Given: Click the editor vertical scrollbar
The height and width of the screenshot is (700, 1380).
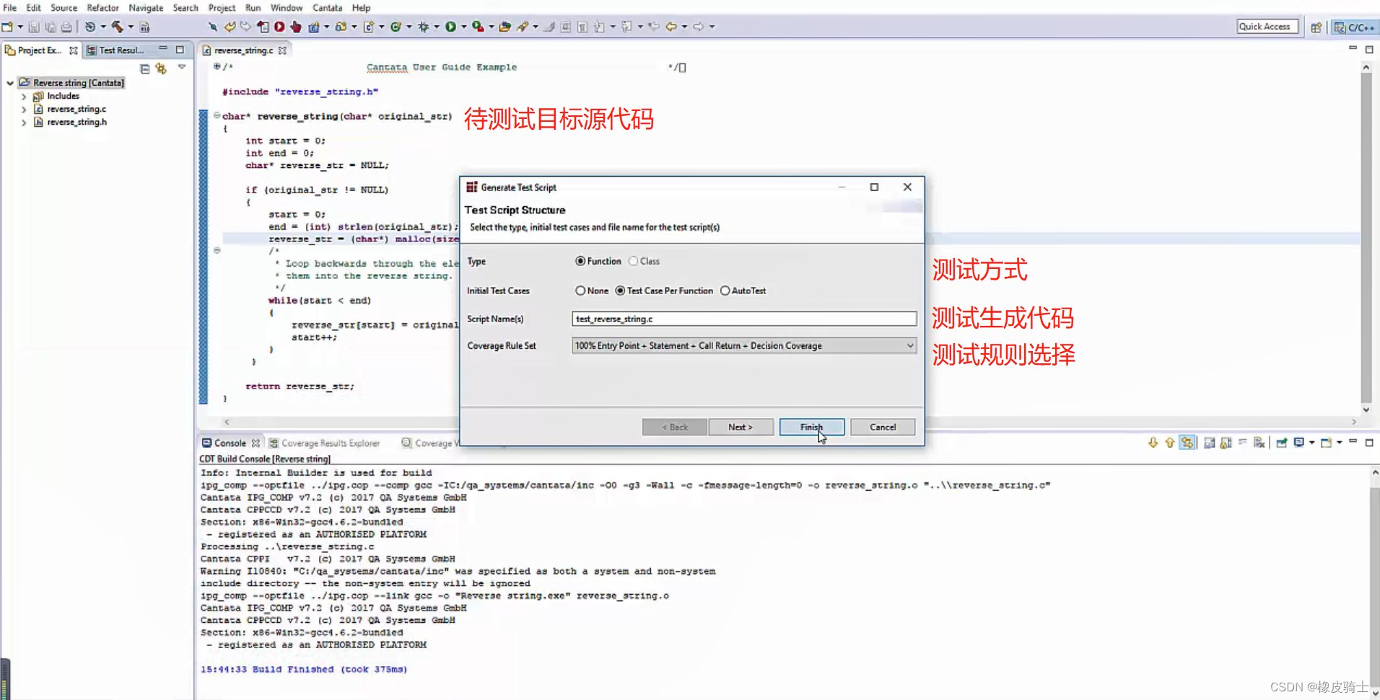Looking at the screenshot, I should [1366, 238].
